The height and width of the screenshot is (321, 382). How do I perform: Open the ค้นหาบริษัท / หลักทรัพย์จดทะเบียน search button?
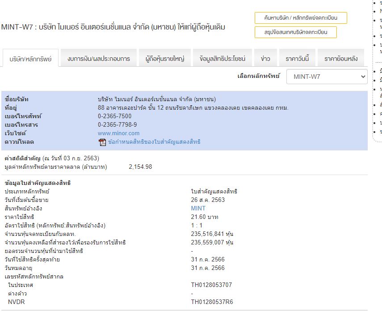pyautogui.click(x=300, y=18)
